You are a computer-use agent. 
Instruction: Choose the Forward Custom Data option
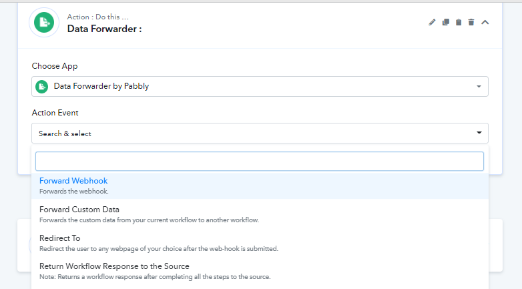click(260, 214)
